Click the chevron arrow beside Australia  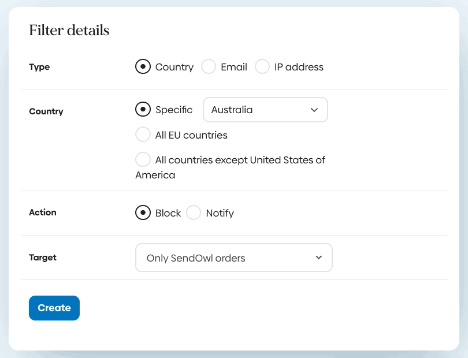314,110
